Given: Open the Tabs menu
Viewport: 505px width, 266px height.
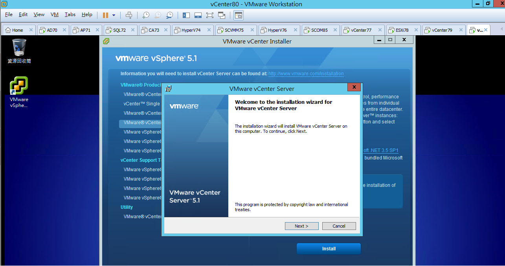Looking at the screenshot, I should (70, 14).
